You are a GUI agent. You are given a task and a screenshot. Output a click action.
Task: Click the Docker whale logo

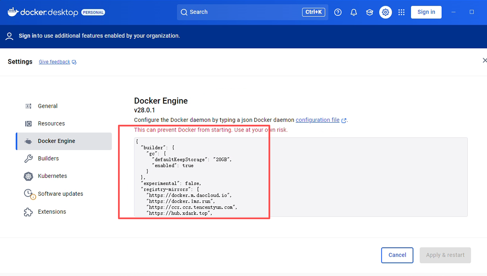[x=13, y=12]
